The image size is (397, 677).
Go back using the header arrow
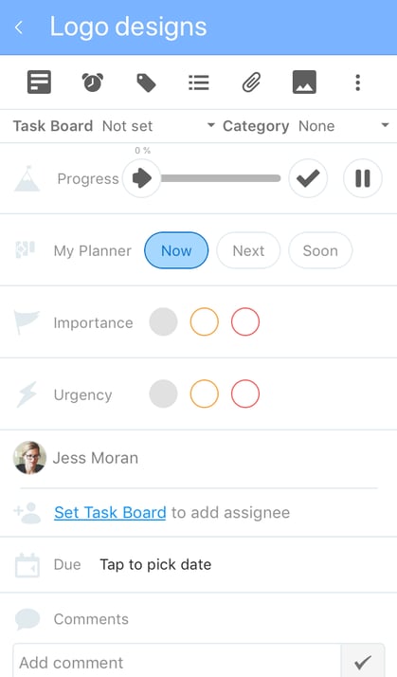pos(19,27)
